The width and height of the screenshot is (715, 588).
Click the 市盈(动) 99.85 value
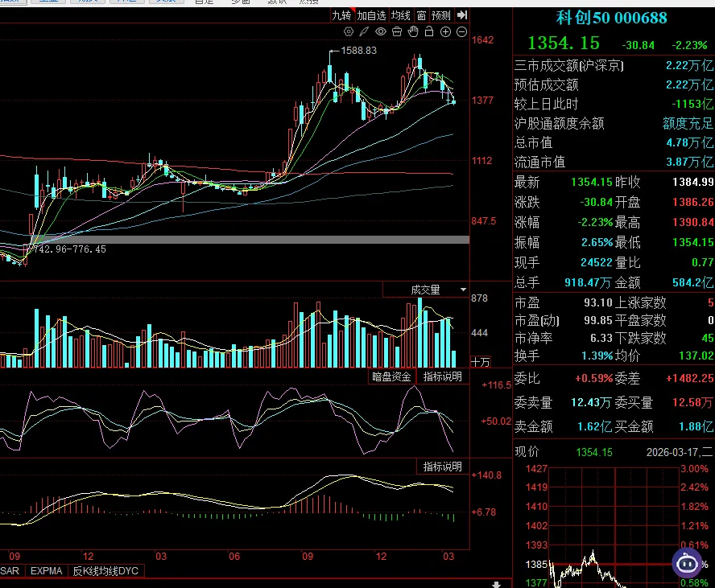coord(598,320)
